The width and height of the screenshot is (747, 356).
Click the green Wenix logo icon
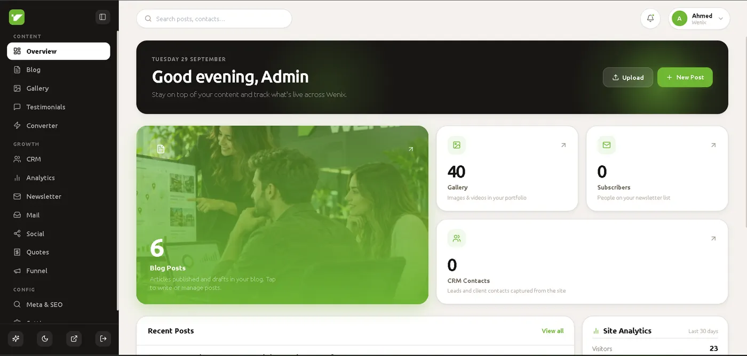click(17, 17)
